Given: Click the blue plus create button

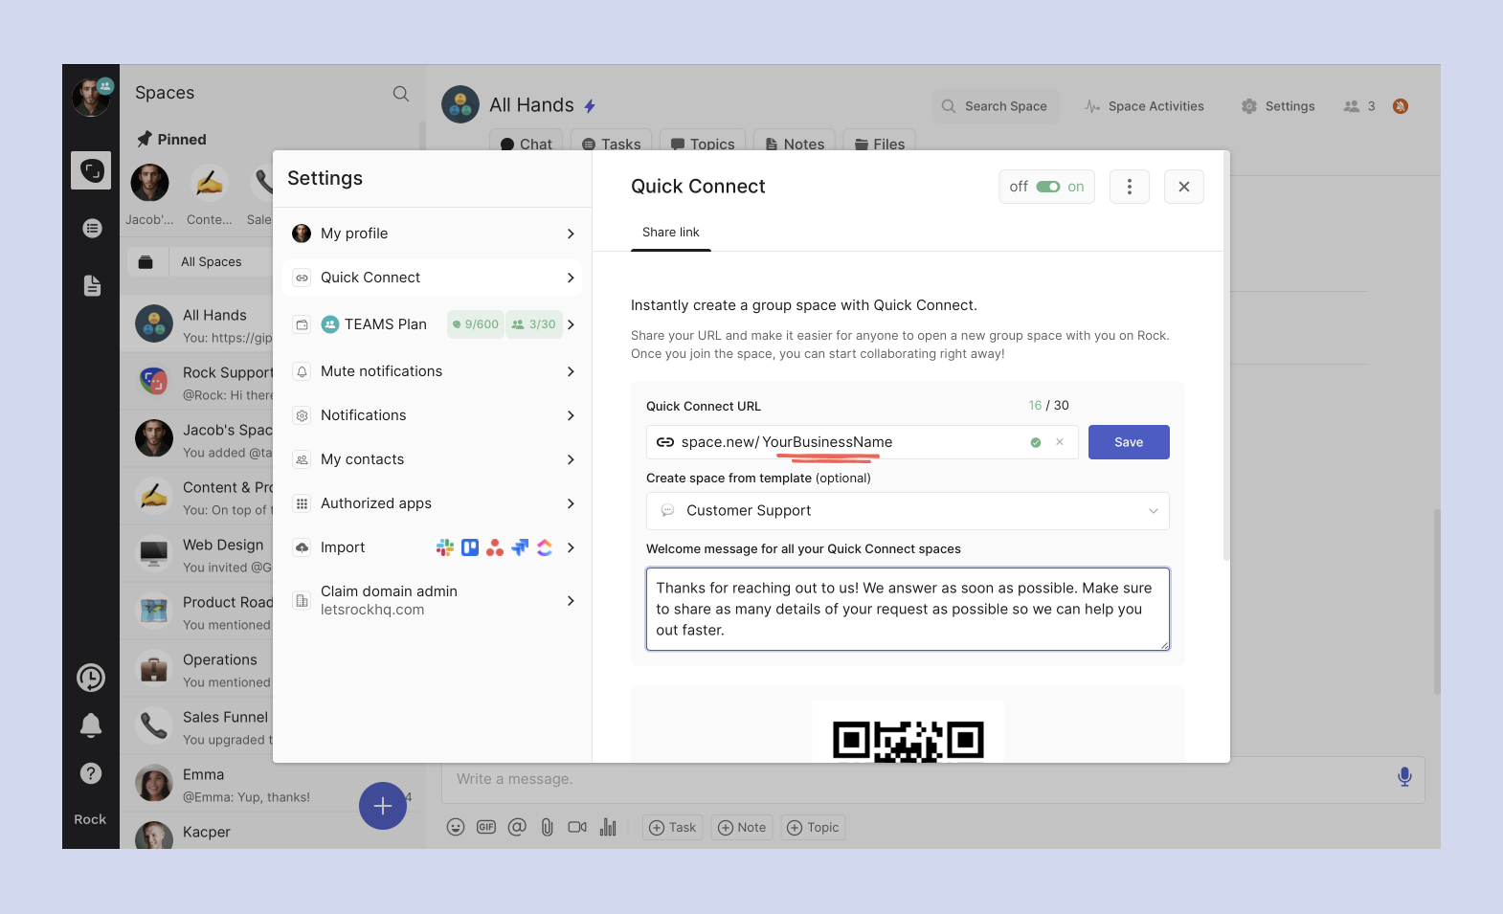Looking at the screenshot, I should click(x=383, y=806).
